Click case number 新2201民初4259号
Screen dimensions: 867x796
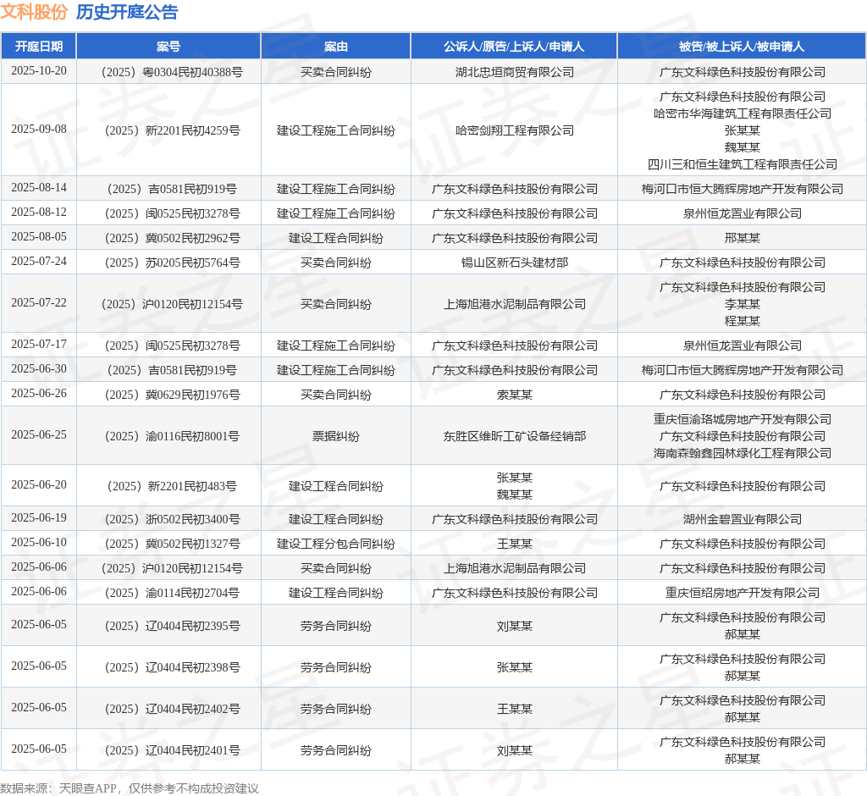click(172, 130)
